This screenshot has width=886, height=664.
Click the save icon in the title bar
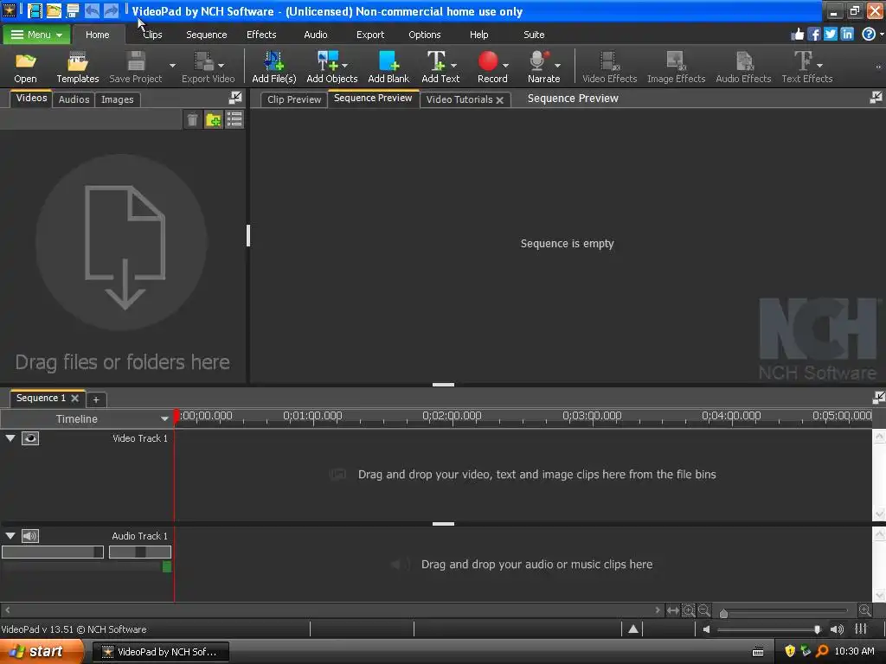tap(73, 10)
